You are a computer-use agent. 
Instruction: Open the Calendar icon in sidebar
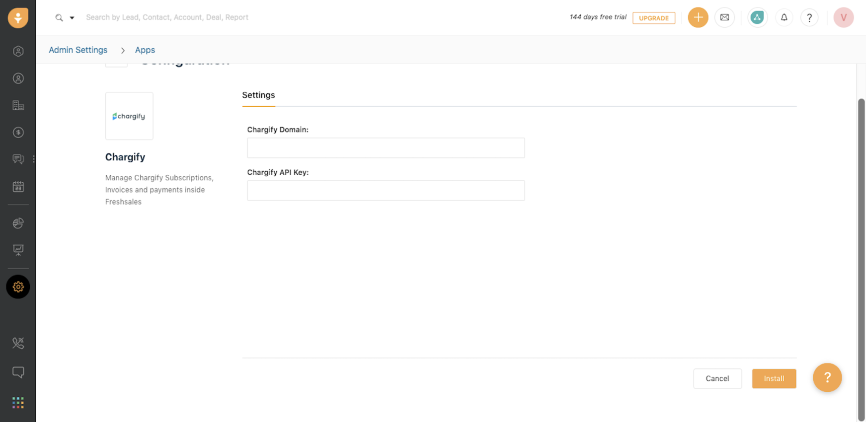18,187
